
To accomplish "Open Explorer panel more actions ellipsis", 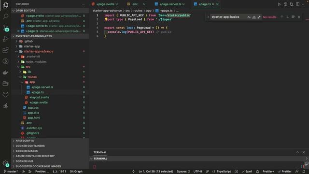I will [84, 4].
